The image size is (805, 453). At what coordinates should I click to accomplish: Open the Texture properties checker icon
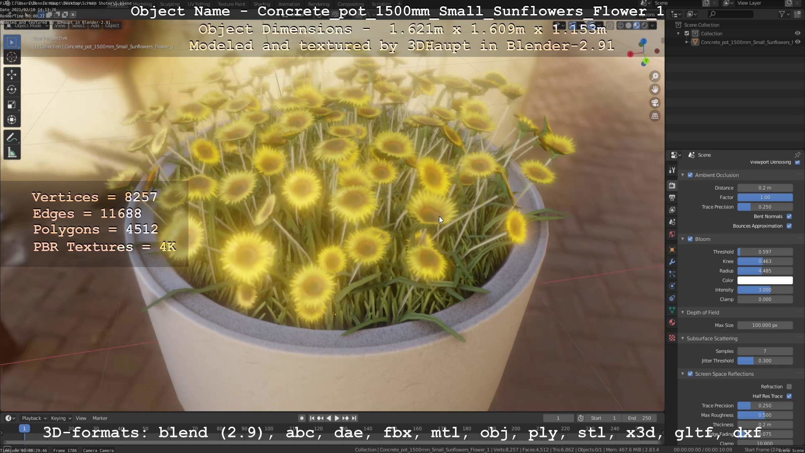click(x=672, y=338)
